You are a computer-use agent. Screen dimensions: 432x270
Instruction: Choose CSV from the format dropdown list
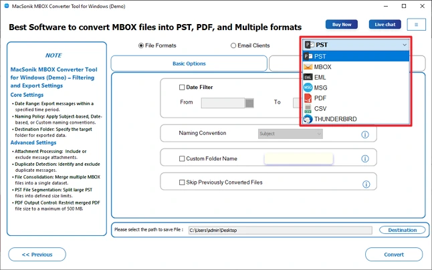click(x=356, y=109)
